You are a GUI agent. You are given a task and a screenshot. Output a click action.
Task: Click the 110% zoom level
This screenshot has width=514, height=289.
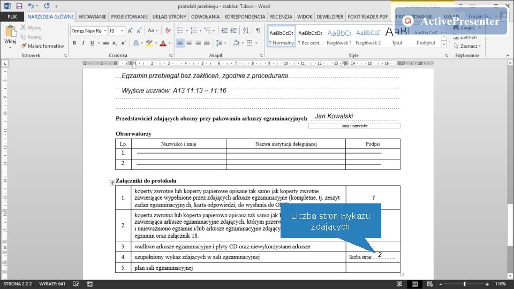tap(500, 284)
